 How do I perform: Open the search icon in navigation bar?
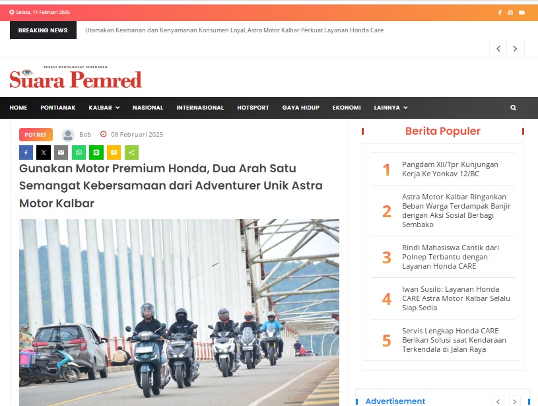click(x=514, y=108)
